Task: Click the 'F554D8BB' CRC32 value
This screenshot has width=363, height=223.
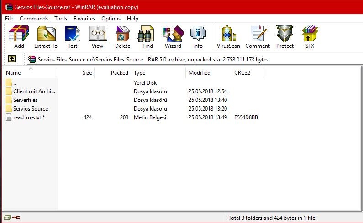Action: (x=246, y=117)
